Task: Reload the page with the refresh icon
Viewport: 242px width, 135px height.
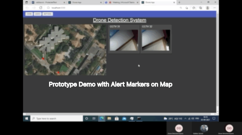Action: point(41,8)
